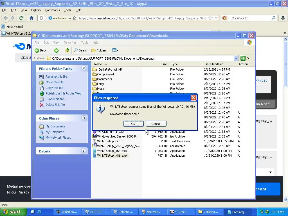Click the browser Home button
Screen dimensions: 288x216
(x=31, y=18)
